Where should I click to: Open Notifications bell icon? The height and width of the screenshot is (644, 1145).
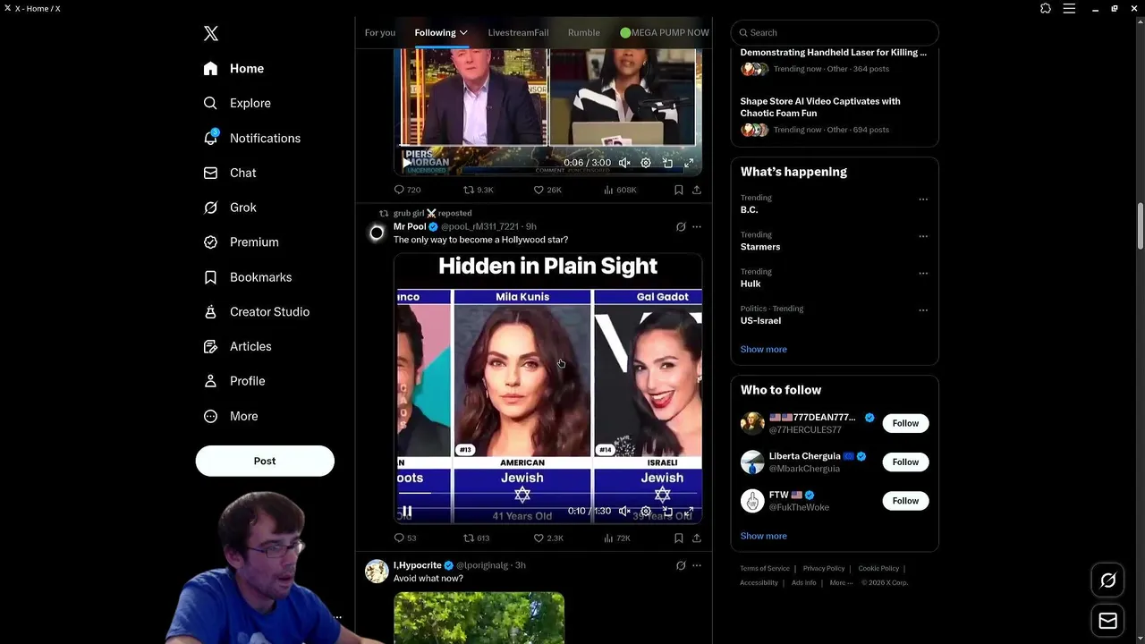coord(210,138)
